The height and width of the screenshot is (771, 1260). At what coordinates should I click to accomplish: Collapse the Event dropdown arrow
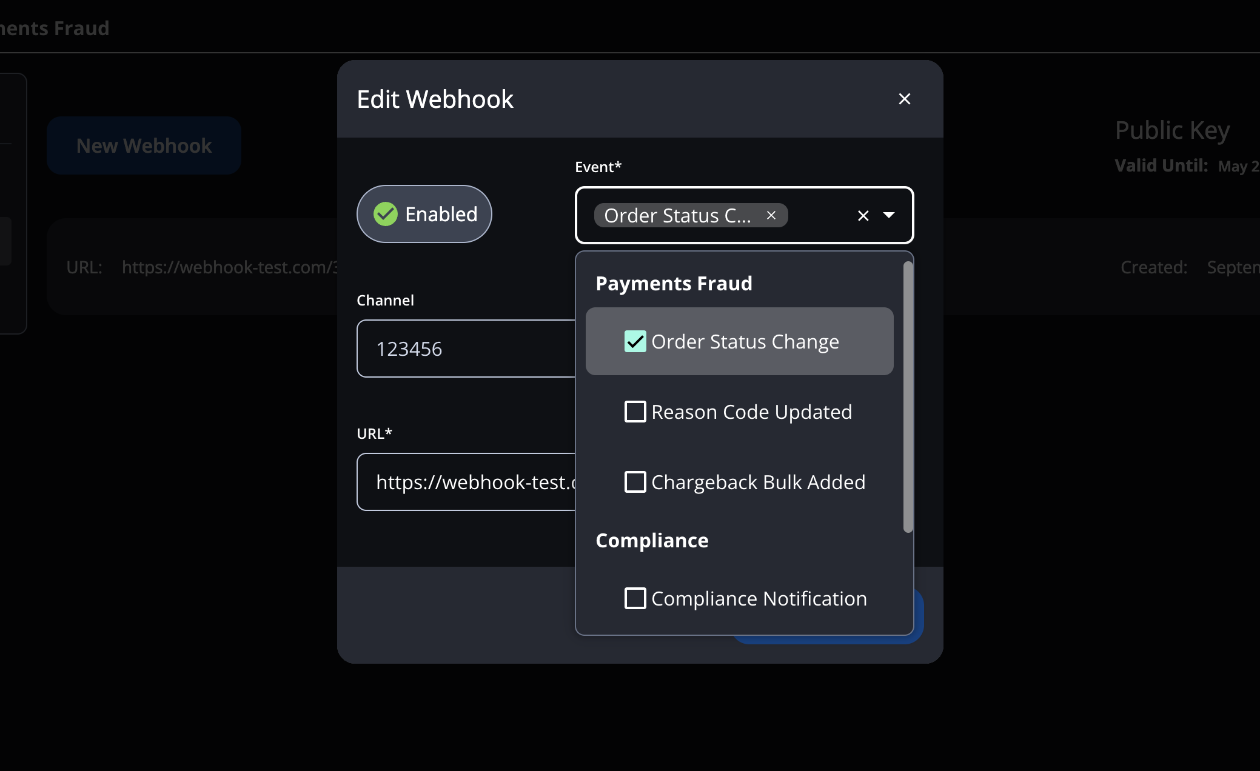tap(889, 215)
